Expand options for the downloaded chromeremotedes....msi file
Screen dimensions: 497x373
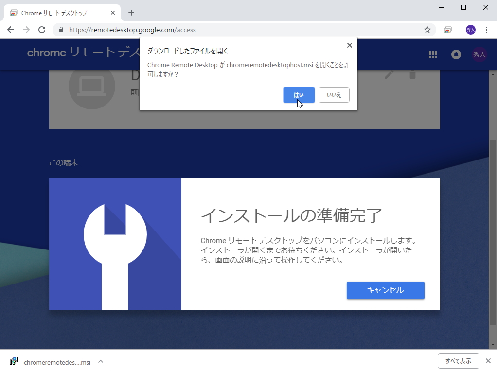pyautogui.click(x=100, y=361)
